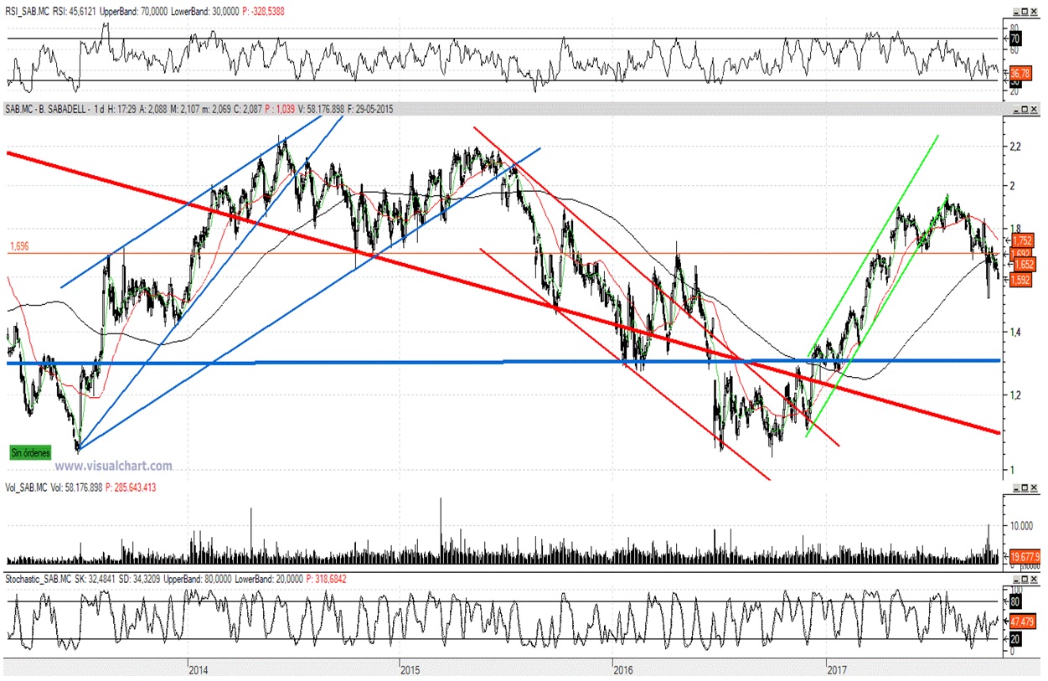This screenshot has width=1048, height=681.
Task: Click the 2014 label on time axis
Action: 199,670
